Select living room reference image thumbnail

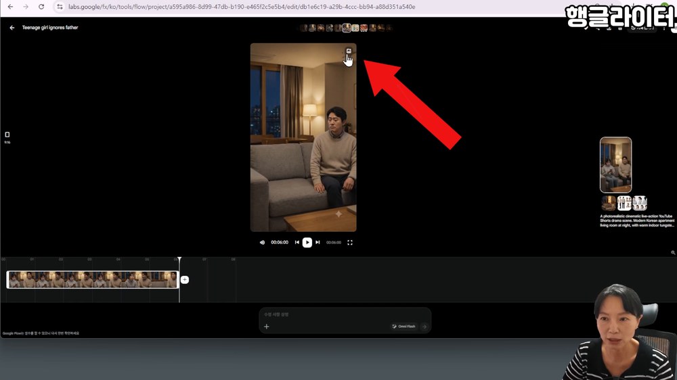pyautogui.click(x=609, y=203)
